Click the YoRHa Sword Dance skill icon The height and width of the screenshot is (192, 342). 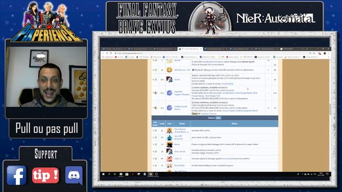(169, 108)
